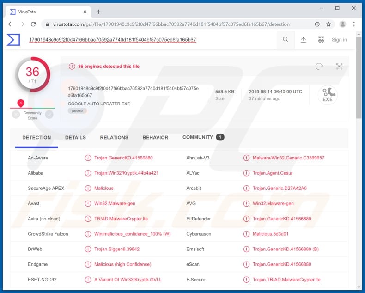The image size is (365, 293).
Task: Reload the page with browser refresh icon
Action: click(33, 24)
